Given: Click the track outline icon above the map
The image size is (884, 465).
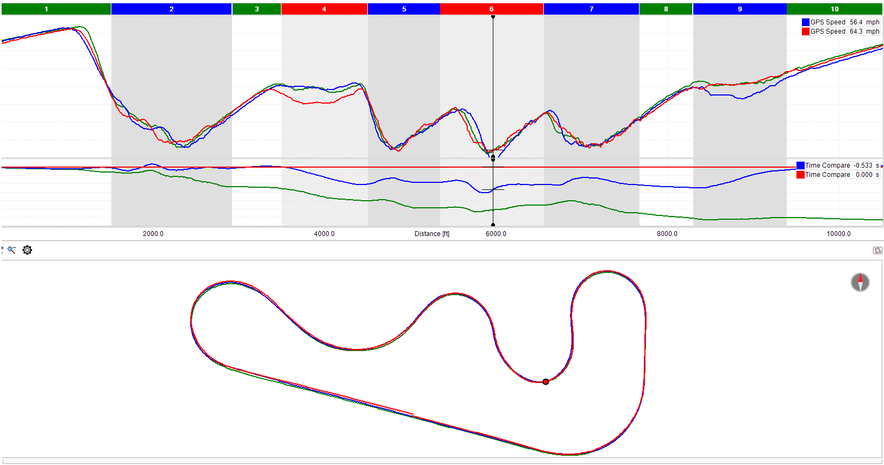Looking at the screenshot, I should (x=877, y=250).
